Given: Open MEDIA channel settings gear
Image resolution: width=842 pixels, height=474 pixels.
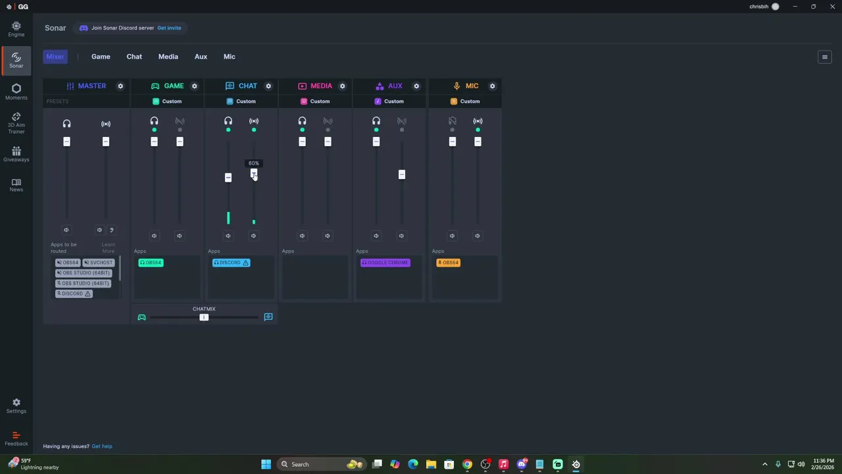Looking at the screenshot, I should [x=342, y=86].
